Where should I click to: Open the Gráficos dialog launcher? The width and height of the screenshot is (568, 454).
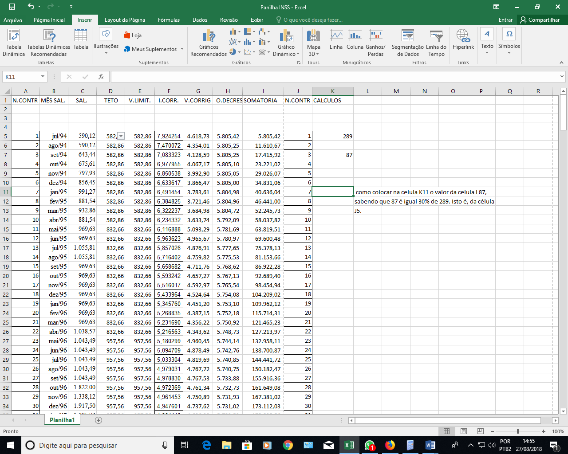299,63
